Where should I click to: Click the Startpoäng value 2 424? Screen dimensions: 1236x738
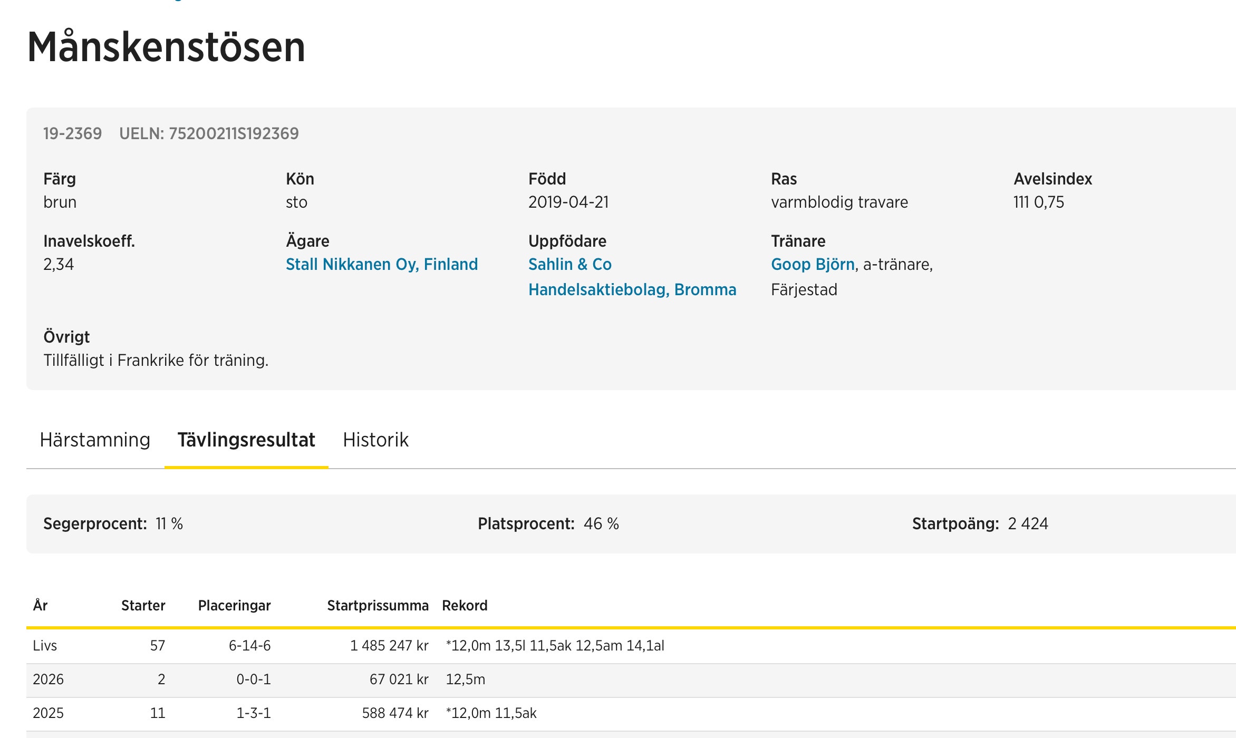pos(1027,523)
